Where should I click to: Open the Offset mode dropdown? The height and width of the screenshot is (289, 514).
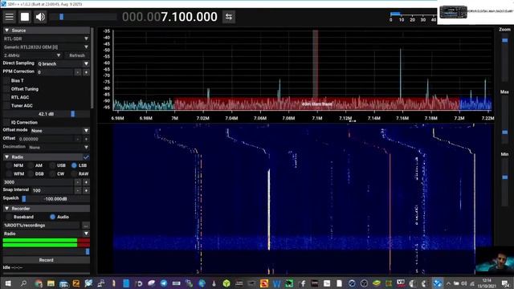click(59, 131)
